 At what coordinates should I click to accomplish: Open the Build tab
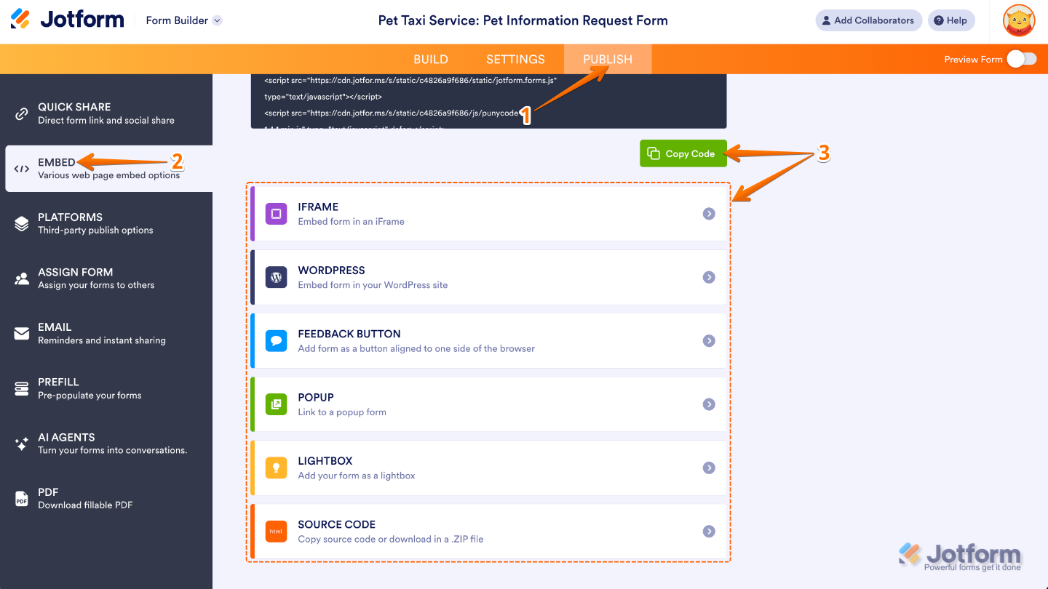click(x=430, y=59)
